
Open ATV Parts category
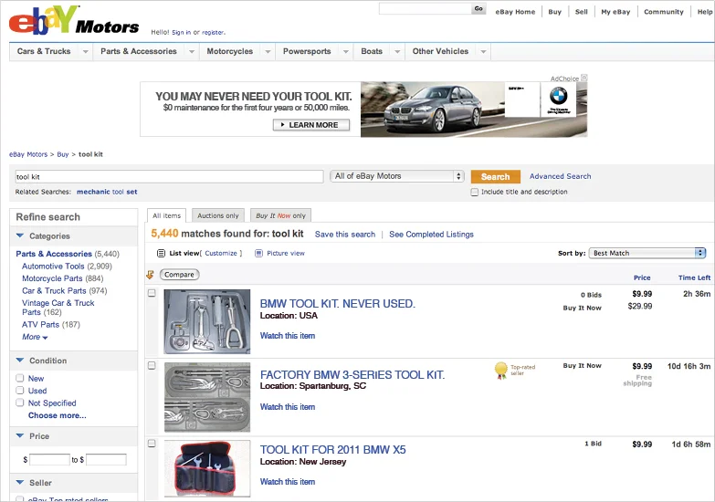40,325
